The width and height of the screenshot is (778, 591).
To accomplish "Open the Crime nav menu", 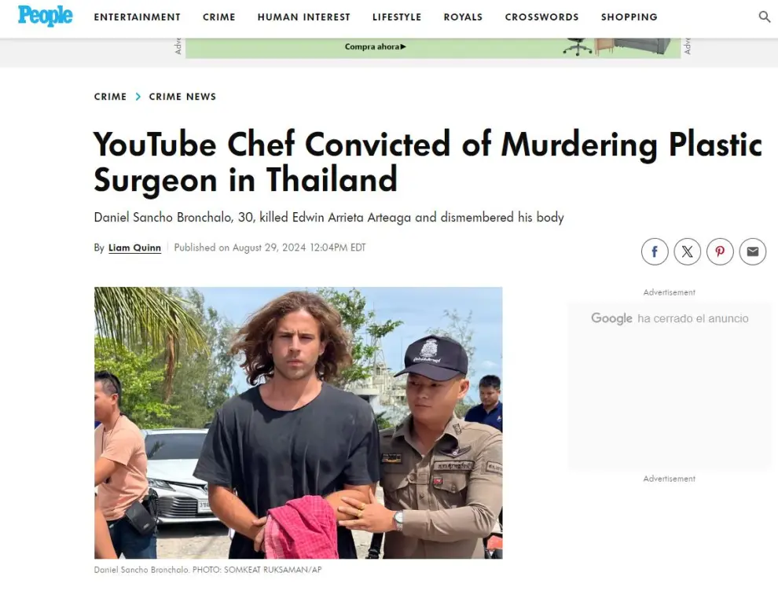I will coord(218,17).
